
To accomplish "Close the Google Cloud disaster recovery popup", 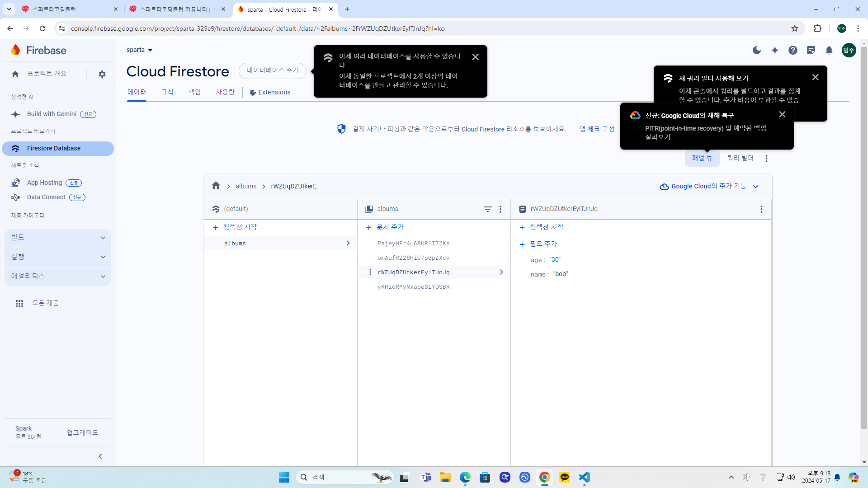I will click(x=783, y=114).
